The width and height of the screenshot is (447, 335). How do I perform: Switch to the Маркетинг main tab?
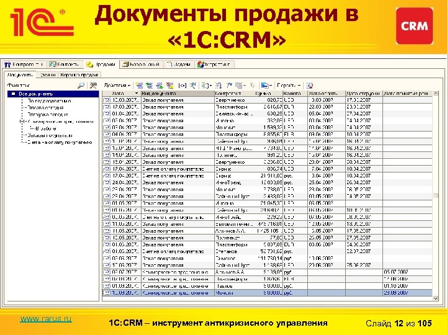(x=214, y=65)
